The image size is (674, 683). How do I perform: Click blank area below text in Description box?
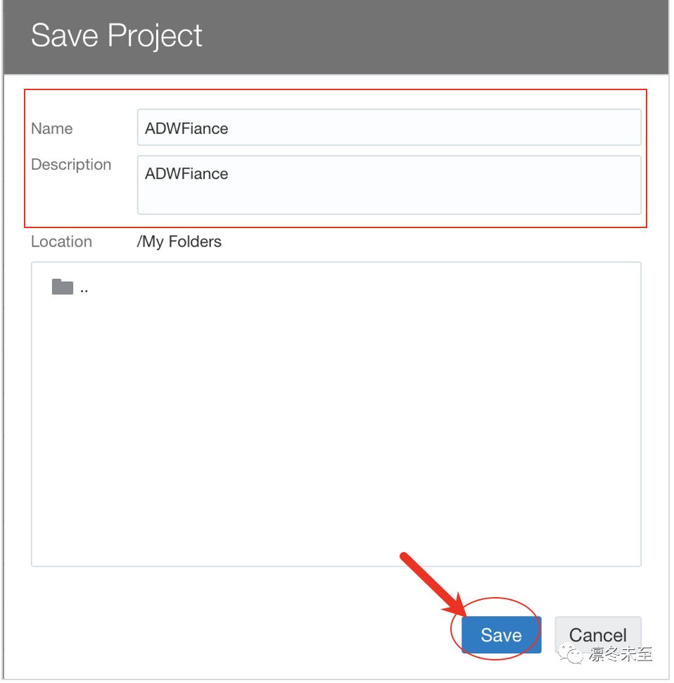point(389,199)
